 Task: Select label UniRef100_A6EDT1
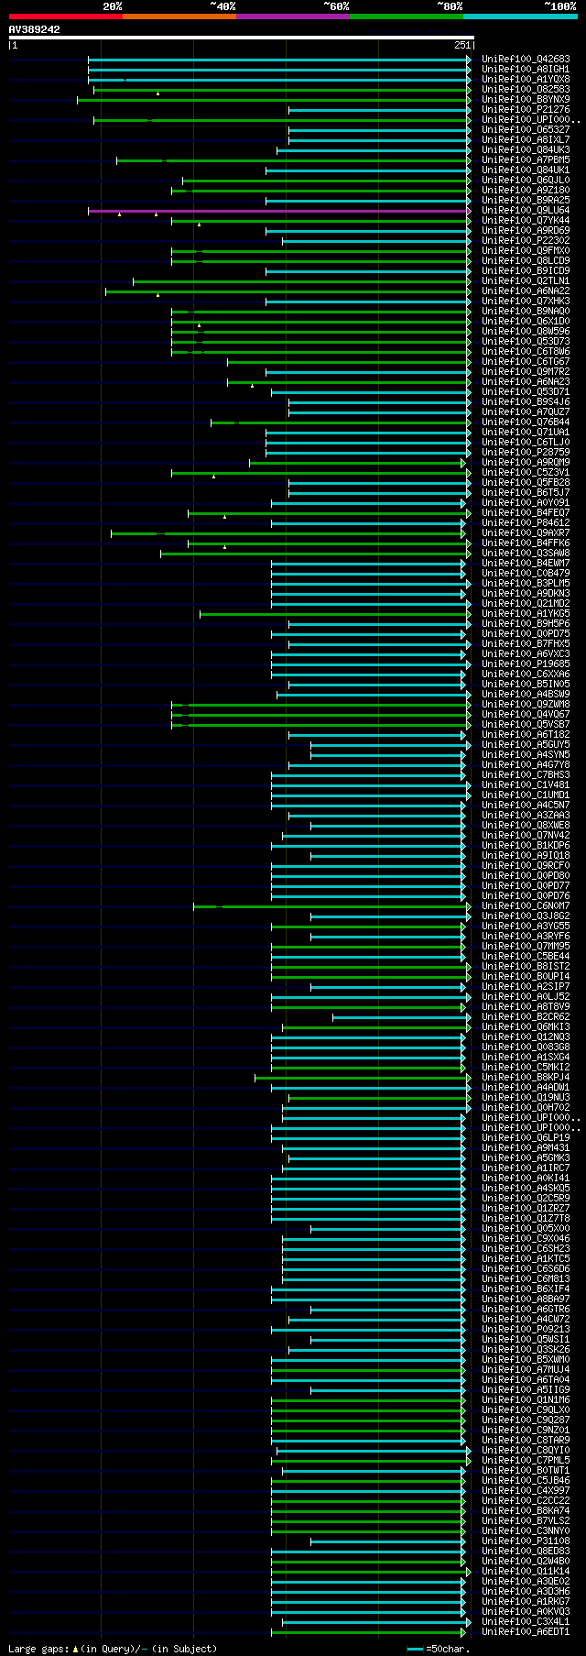(x=526, y=1632)
